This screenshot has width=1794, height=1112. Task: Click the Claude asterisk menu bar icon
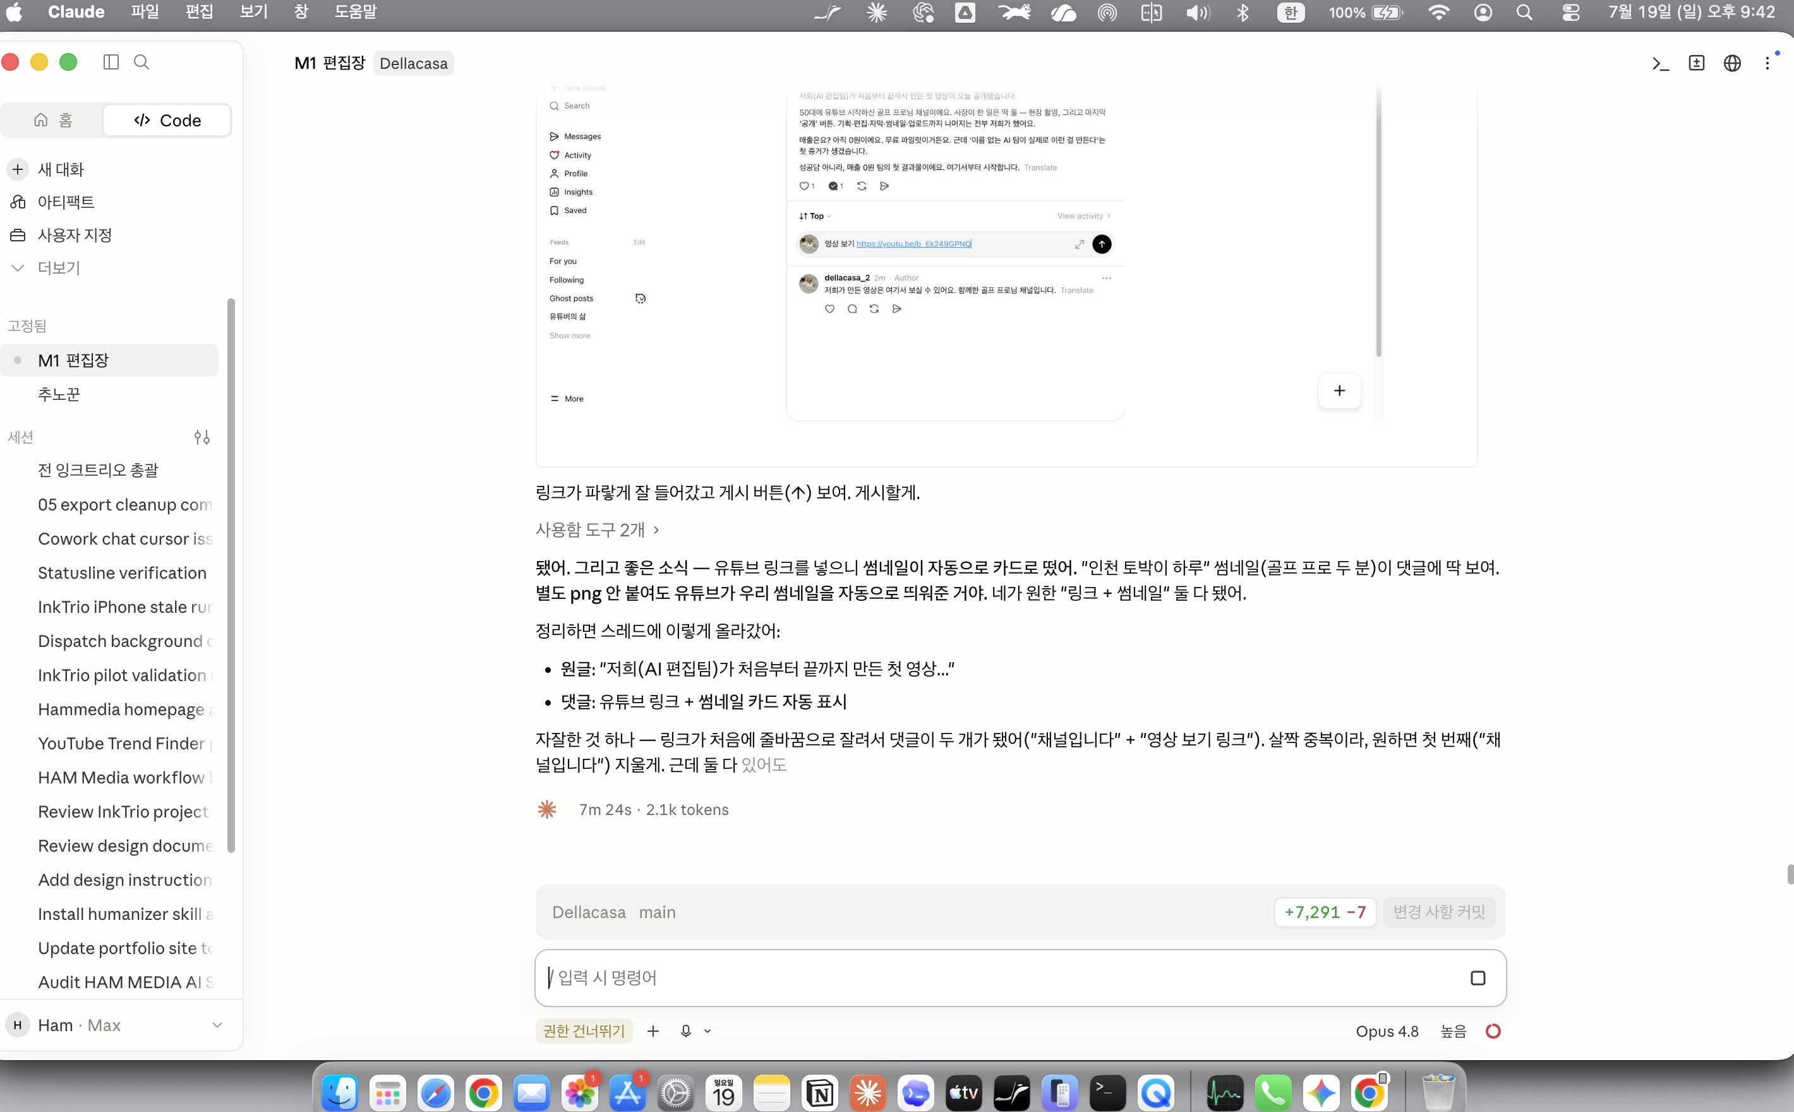876,13
